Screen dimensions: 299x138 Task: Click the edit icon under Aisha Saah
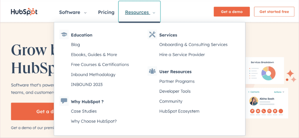point(252,111)
